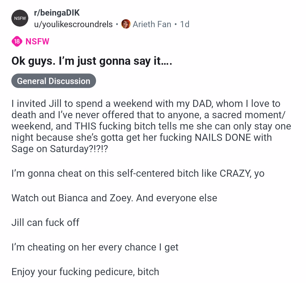Open the post title 'Ok guys. I'm just gonna say it'
The image size is (306, 283).
point(92,61)
